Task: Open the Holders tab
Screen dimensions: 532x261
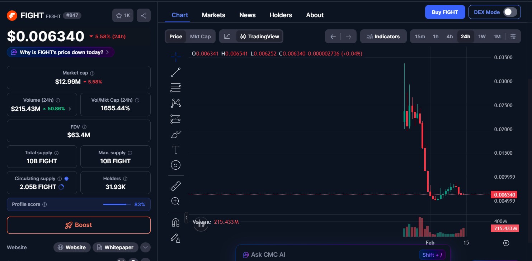Action: (x=281, y=15)
